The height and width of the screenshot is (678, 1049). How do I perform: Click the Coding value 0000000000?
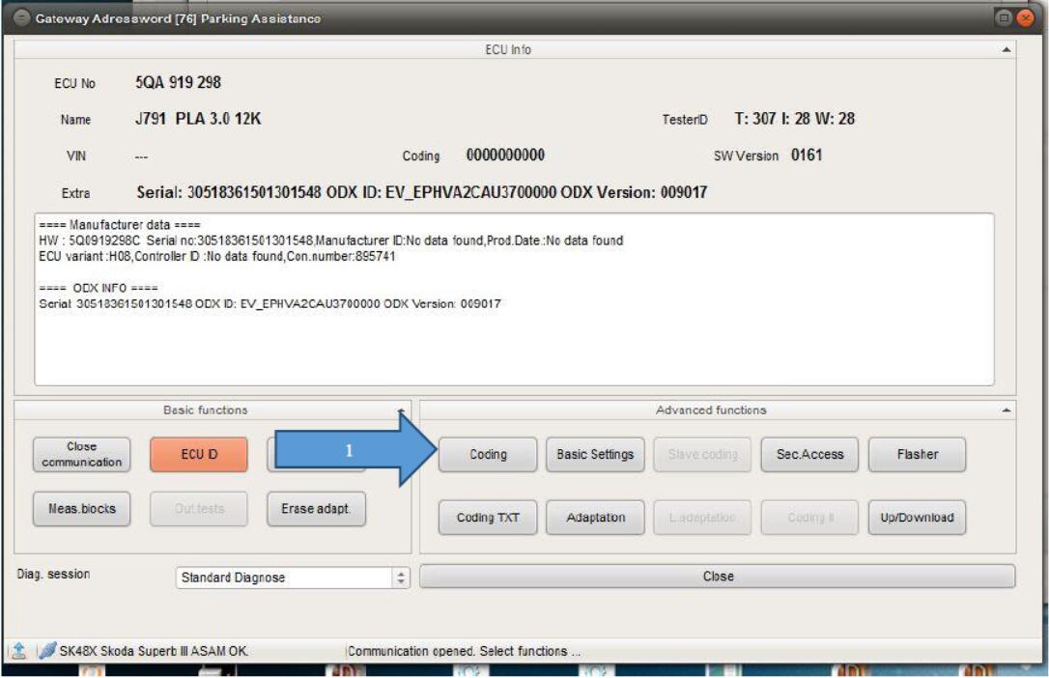point(505,155)
